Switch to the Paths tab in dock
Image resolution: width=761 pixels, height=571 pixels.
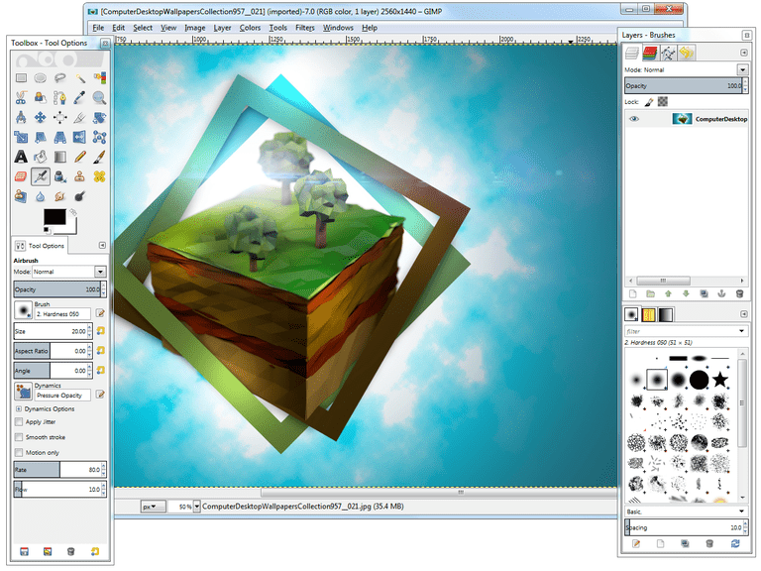[668, 53]
